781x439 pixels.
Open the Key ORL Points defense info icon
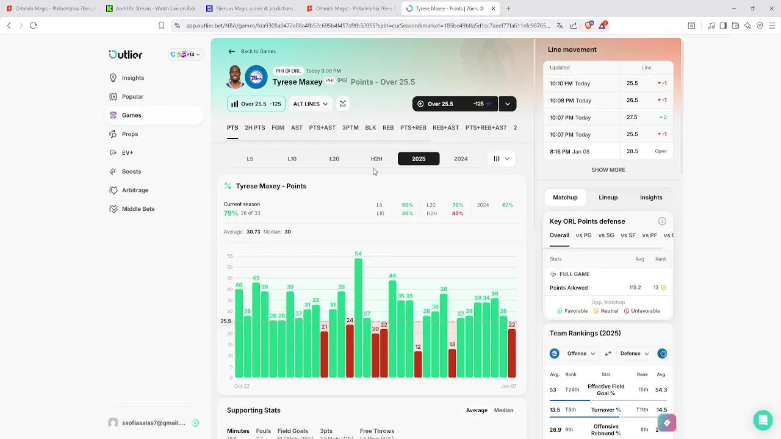point(662,221)
